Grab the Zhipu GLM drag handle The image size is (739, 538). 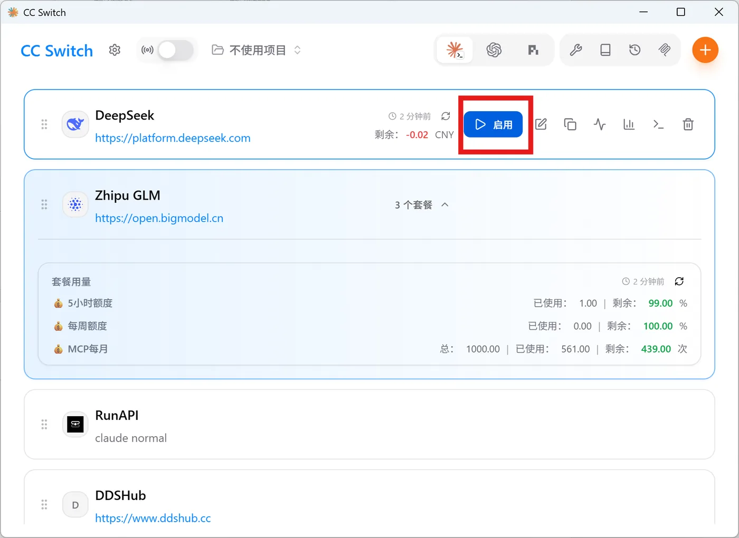44,204
